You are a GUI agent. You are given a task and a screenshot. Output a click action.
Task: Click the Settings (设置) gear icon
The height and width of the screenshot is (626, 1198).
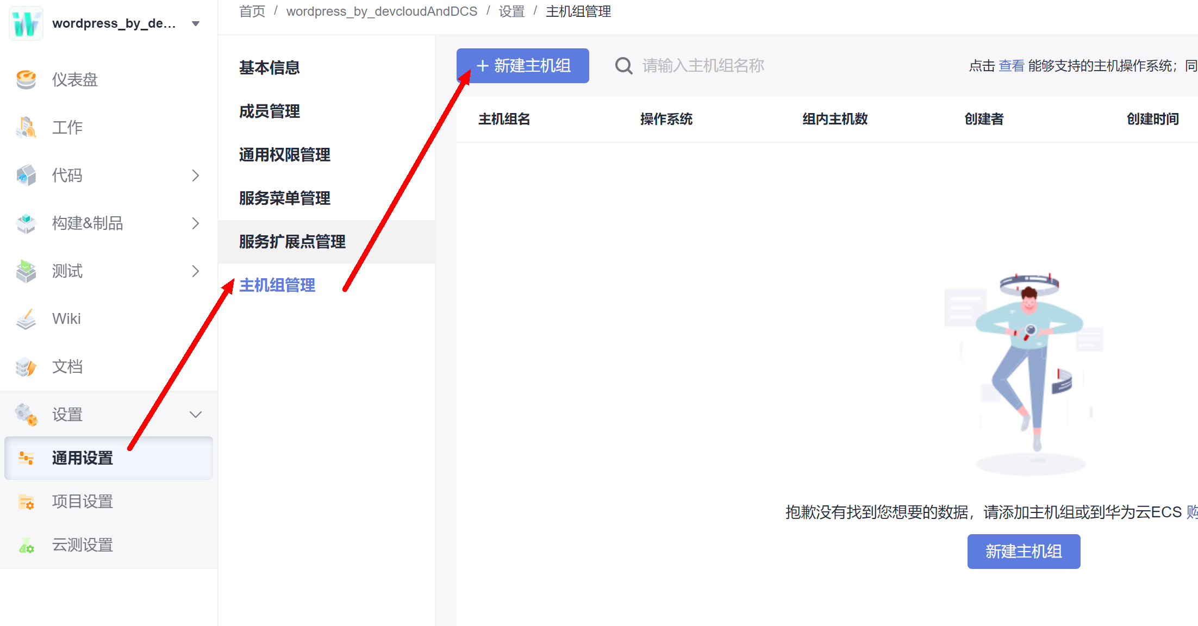click(x=26, y=415)
